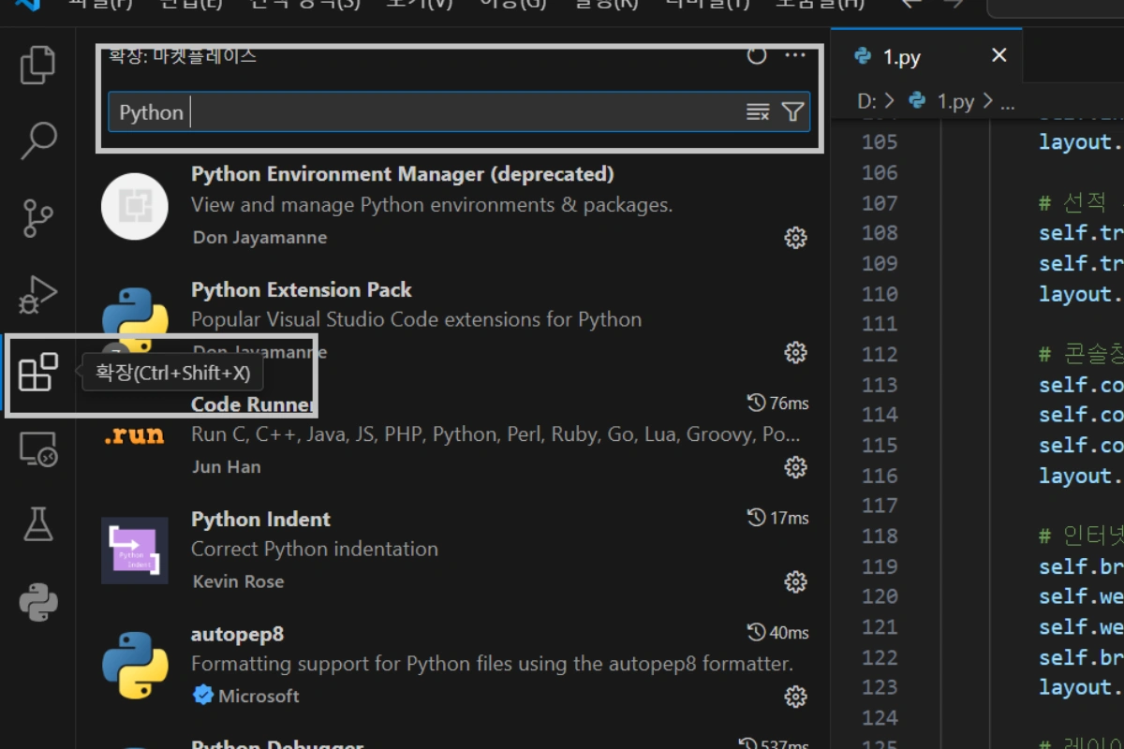Open the Explorer view in activity bar
This screenshot has width=1124, height=749.
tap(38, 65)
